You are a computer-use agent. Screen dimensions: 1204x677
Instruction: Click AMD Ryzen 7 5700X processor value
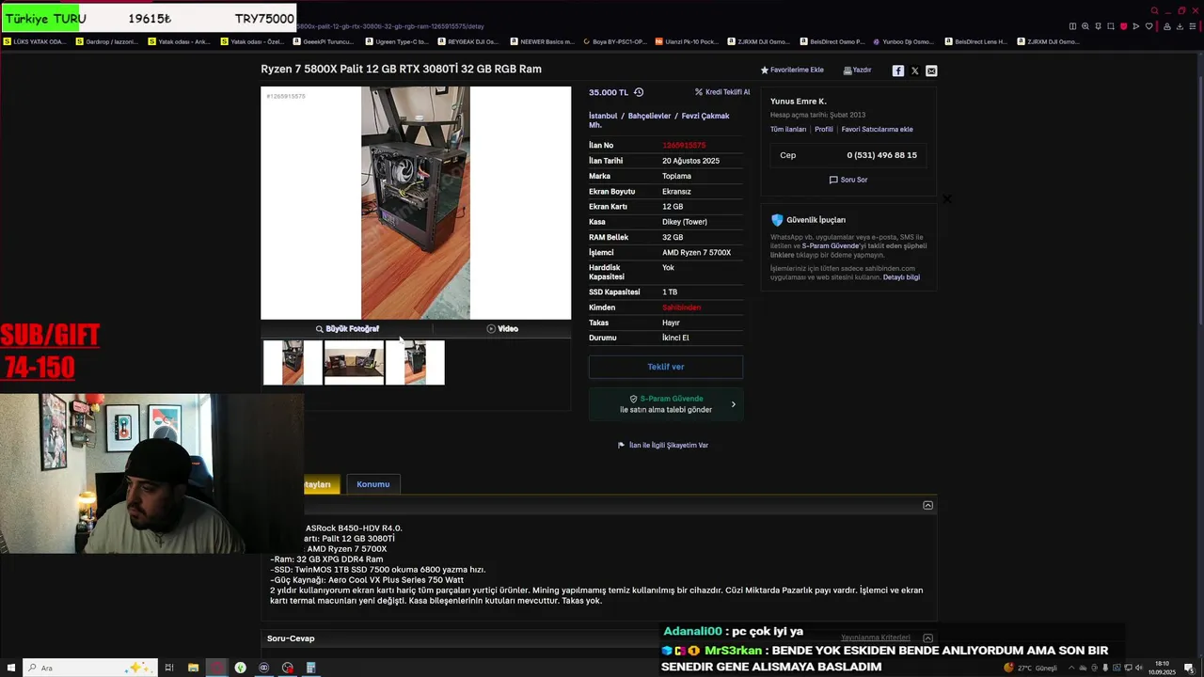696,253
